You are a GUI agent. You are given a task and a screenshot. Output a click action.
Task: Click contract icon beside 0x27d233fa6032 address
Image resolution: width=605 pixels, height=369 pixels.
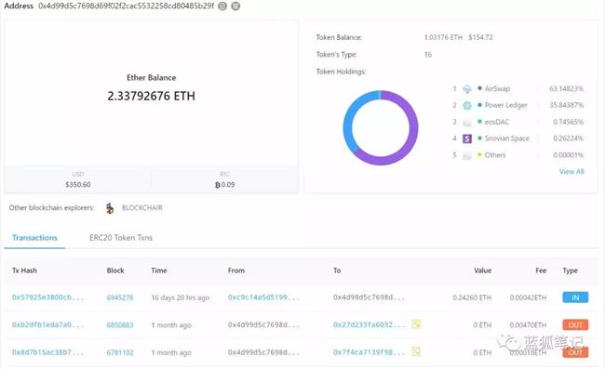[x=416, y=324]
